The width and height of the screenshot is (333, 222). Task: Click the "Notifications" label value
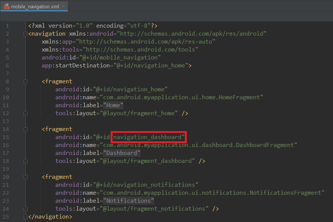click(128, 201)
